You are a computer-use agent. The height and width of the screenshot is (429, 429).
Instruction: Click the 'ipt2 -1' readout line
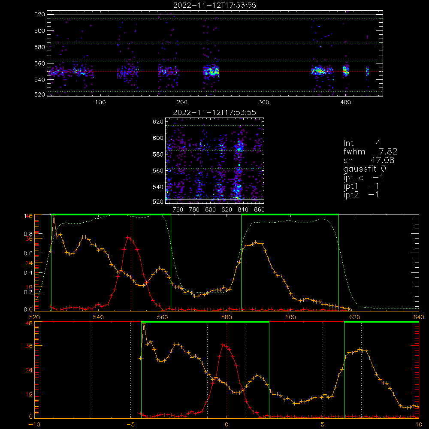361,194
